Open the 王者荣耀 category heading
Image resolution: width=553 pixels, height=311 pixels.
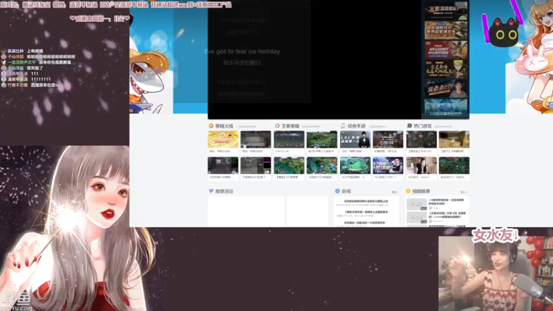click(290, 126)
